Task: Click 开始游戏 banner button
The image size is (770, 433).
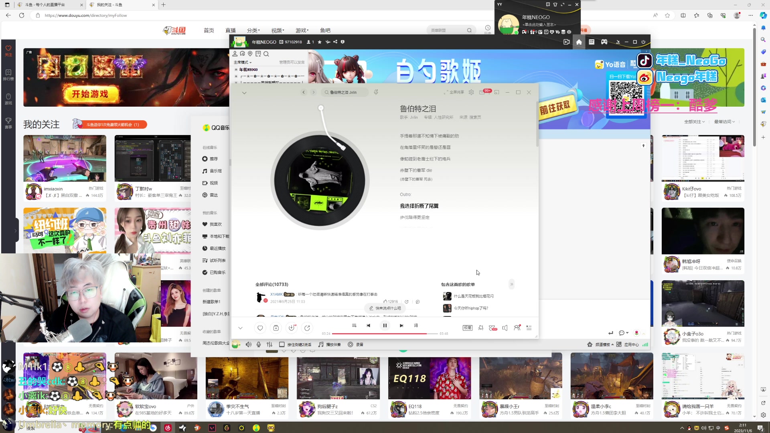Action: (x=90, y=94)
